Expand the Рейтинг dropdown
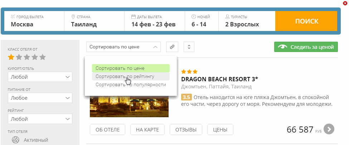The height and width of the screenshot is (145, 349). pos(40,119)
